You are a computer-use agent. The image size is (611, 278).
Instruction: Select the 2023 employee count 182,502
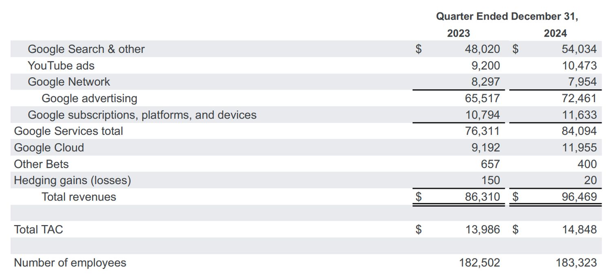pyautogui.click(x=479, y=263)
